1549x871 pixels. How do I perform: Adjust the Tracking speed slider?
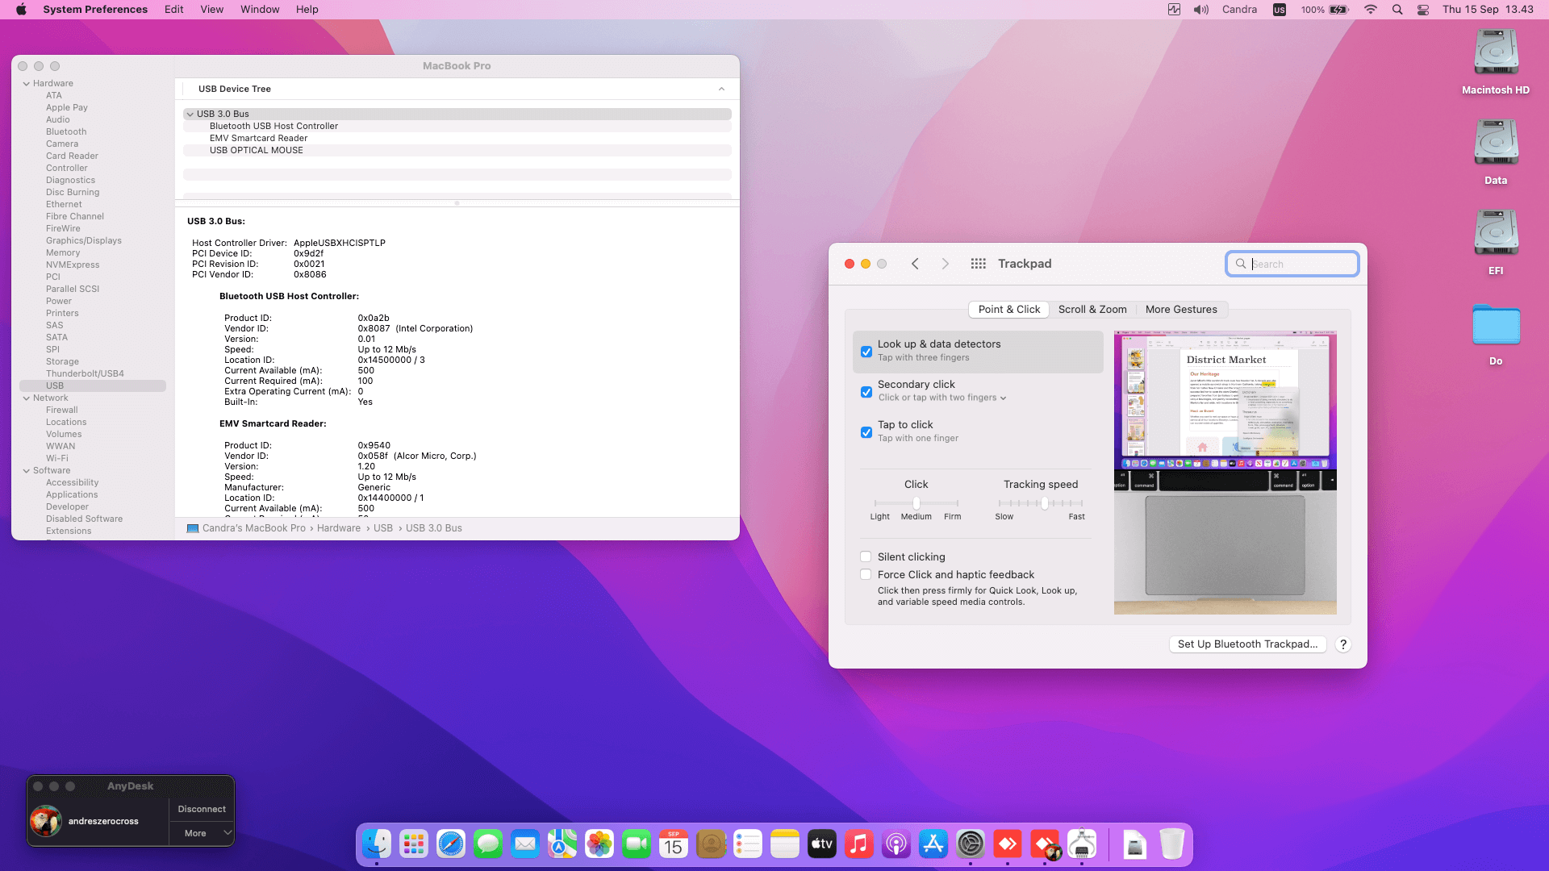pyautogui.click(x=1041, y=503)
